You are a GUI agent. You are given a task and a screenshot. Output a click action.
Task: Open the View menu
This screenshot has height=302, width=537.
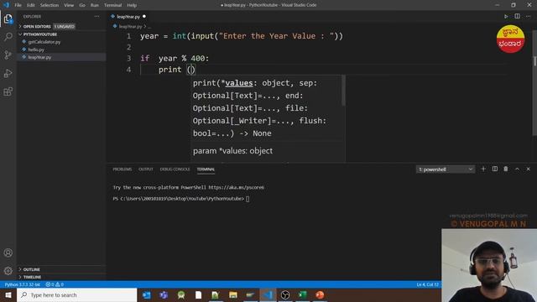tap(69, 5)
